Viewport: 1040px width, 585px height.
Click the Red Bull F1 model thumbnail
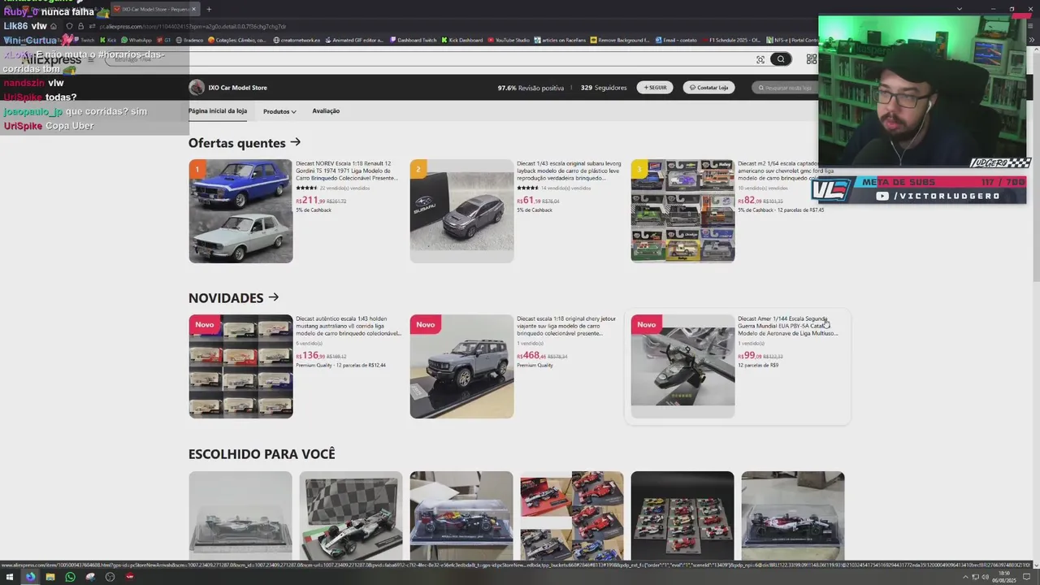coord(461,515)
